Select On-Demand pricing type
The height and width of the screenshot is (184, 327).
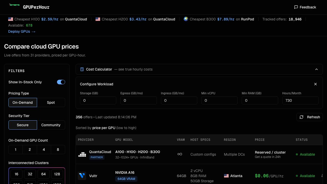23,102
